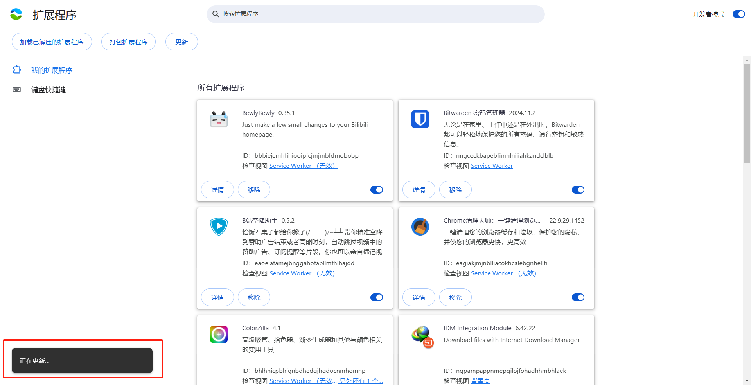Click the 搜索扩展程序 search field
The image size is (751, 385).
coord(375,14)
